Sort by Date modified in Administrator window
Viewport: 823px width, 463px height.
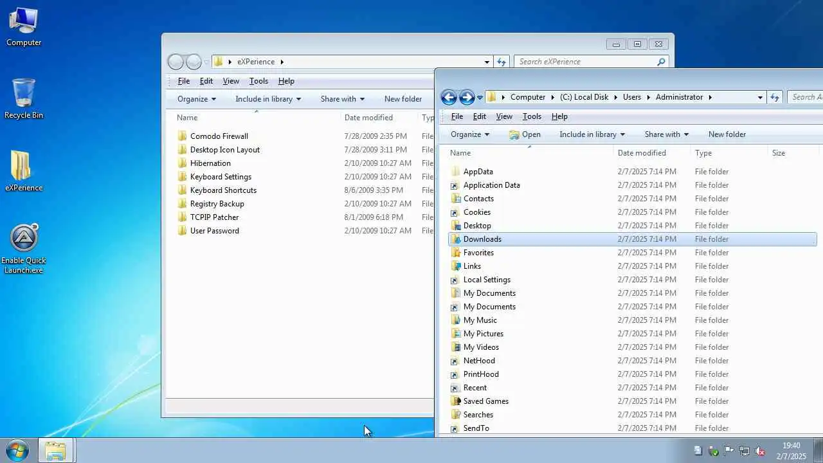point(652,153)
